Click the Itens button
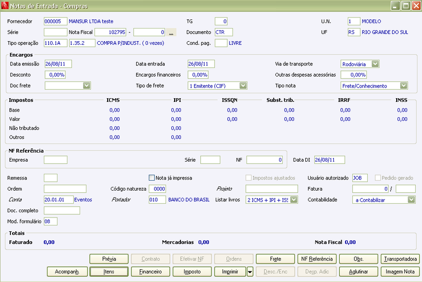 click(109, 272)
